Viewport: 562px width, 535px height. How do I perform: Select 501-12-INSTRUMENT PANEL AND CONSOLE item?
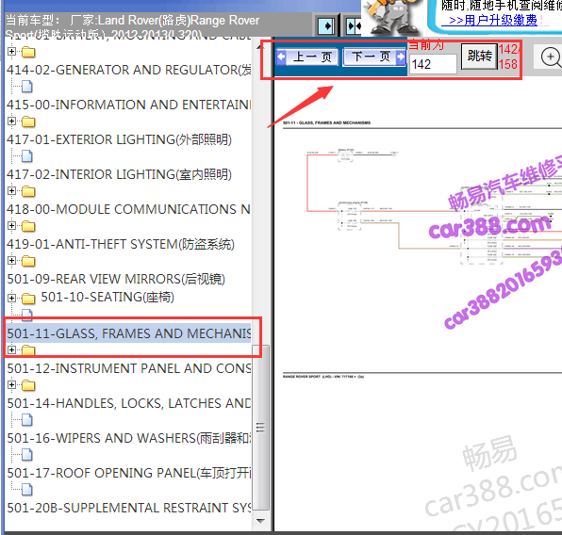coord(128,368)
